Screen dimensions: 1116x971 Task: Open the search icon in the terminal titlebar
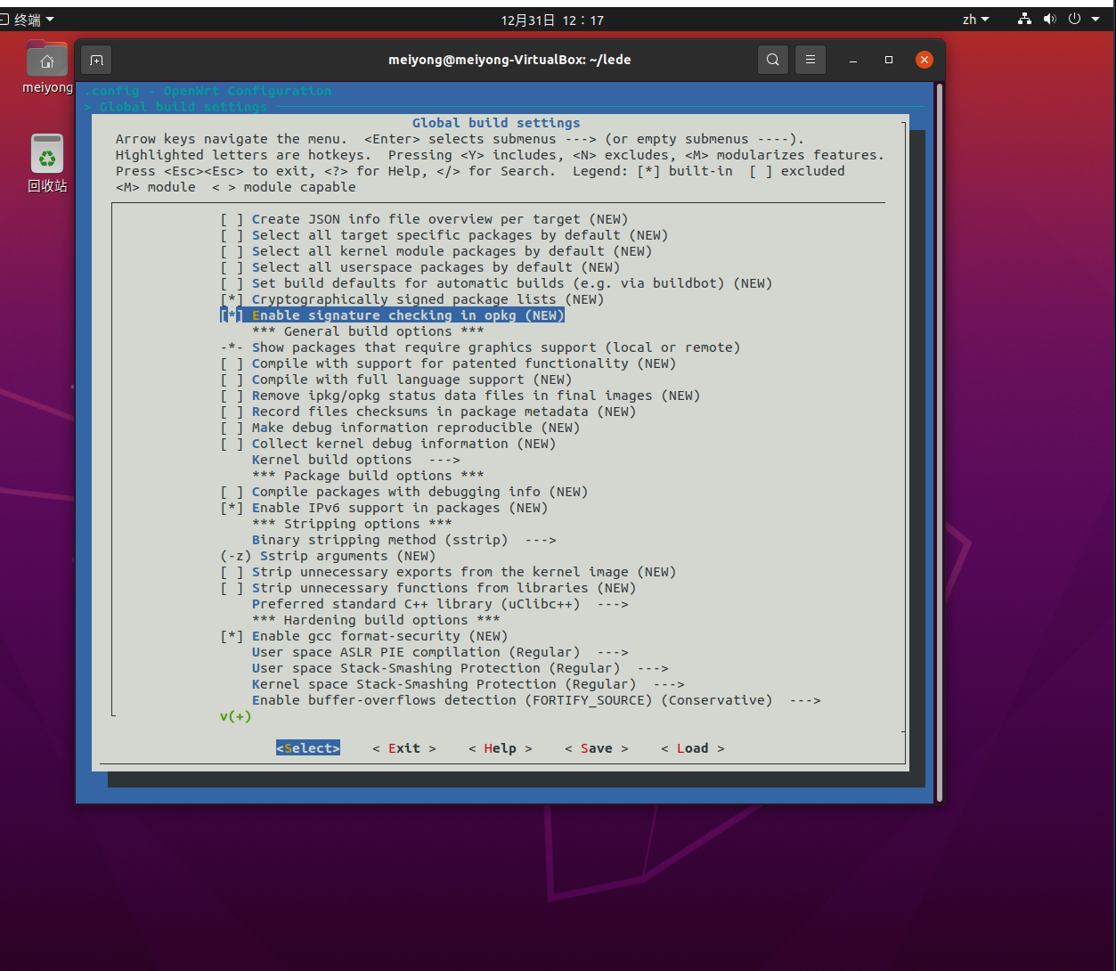click(772, 60)
